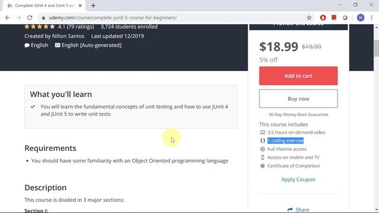Open the Chrome profile avatar N

pyautogui.click(x=361, y=18)
